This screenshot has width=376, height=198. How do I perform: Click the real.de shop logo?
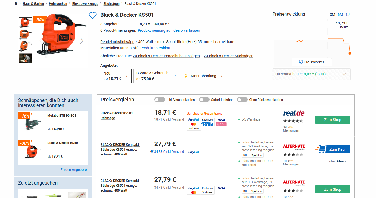pos(294,113)
